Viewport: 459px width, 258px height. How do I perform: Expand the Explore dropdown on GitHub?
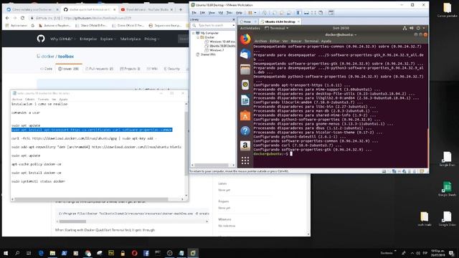108,39
